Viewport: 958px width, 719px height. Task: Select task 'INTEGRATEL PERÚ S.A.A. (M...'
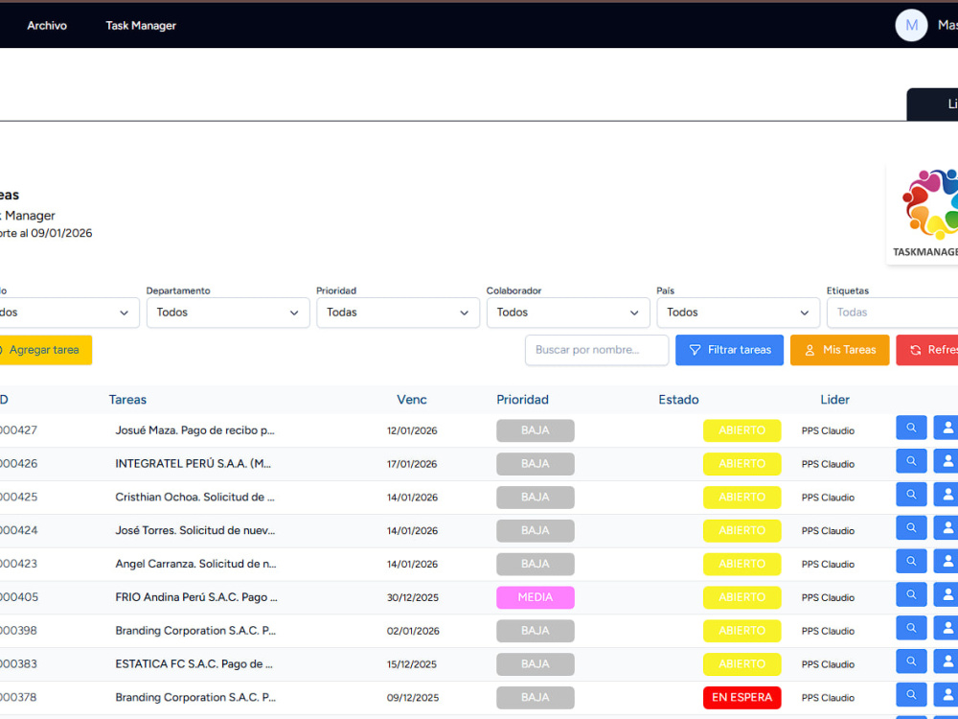point(194,463)
